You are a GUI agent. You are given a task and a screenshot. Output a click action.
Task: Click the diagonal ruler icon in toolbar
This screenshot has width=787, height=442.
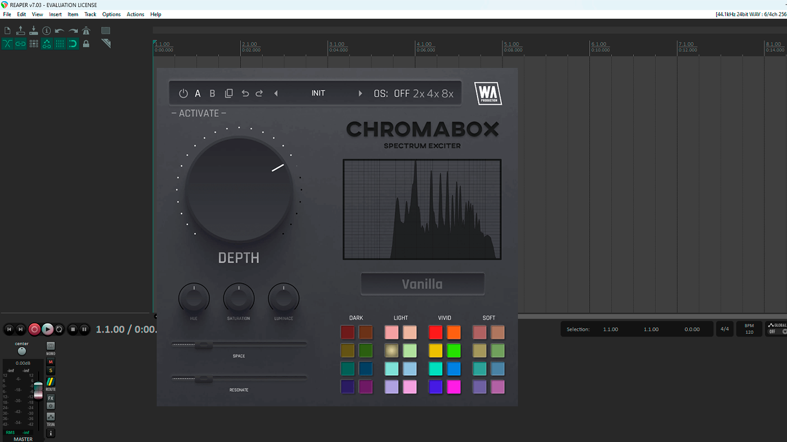106,43
